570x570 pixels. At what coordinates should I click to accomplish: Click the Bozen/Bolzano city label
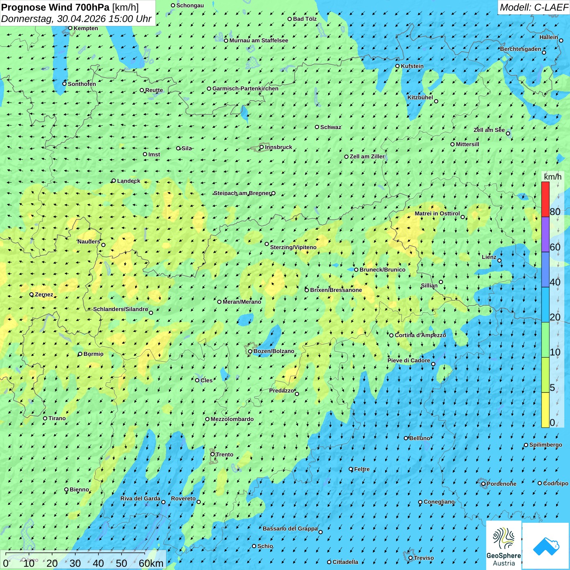click(x=274, y=351)
